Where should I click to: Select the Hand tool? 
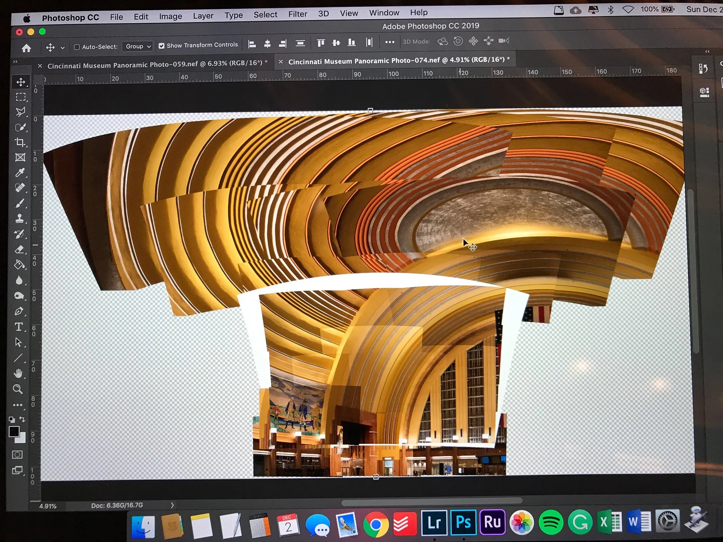(18, 373)
